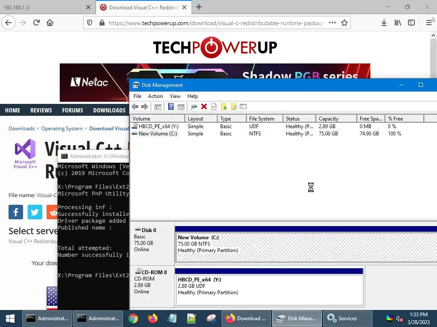Toggle Show/Hide Action Pane toolbar icon
Image resolution: width=437 pixels, height=327 pixels.
[x=181, y=106]
